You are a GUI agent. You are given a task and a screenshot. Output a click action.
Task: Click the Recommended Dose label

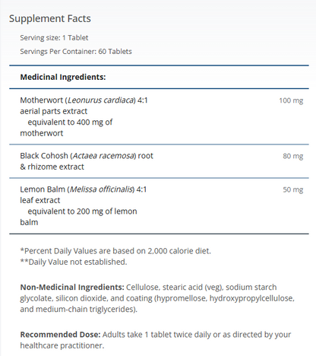(60, 335)
